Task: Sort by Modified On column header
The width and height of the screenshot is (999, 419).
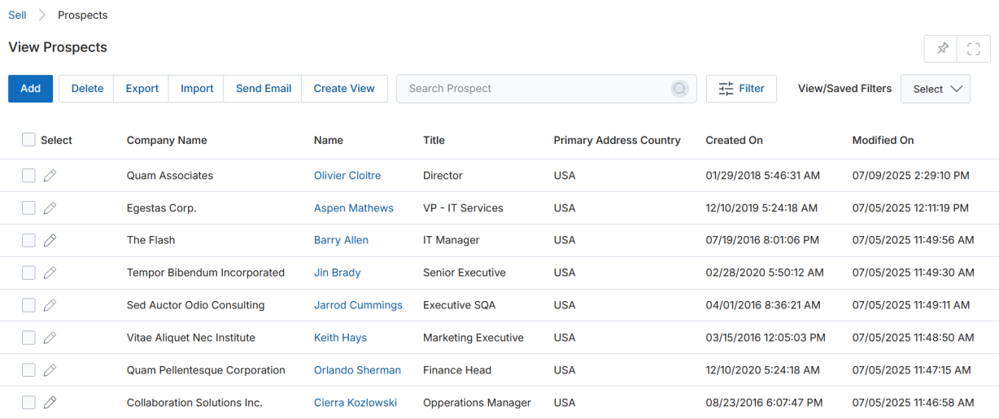Action: pyautogui.click(x=883, y=140)
